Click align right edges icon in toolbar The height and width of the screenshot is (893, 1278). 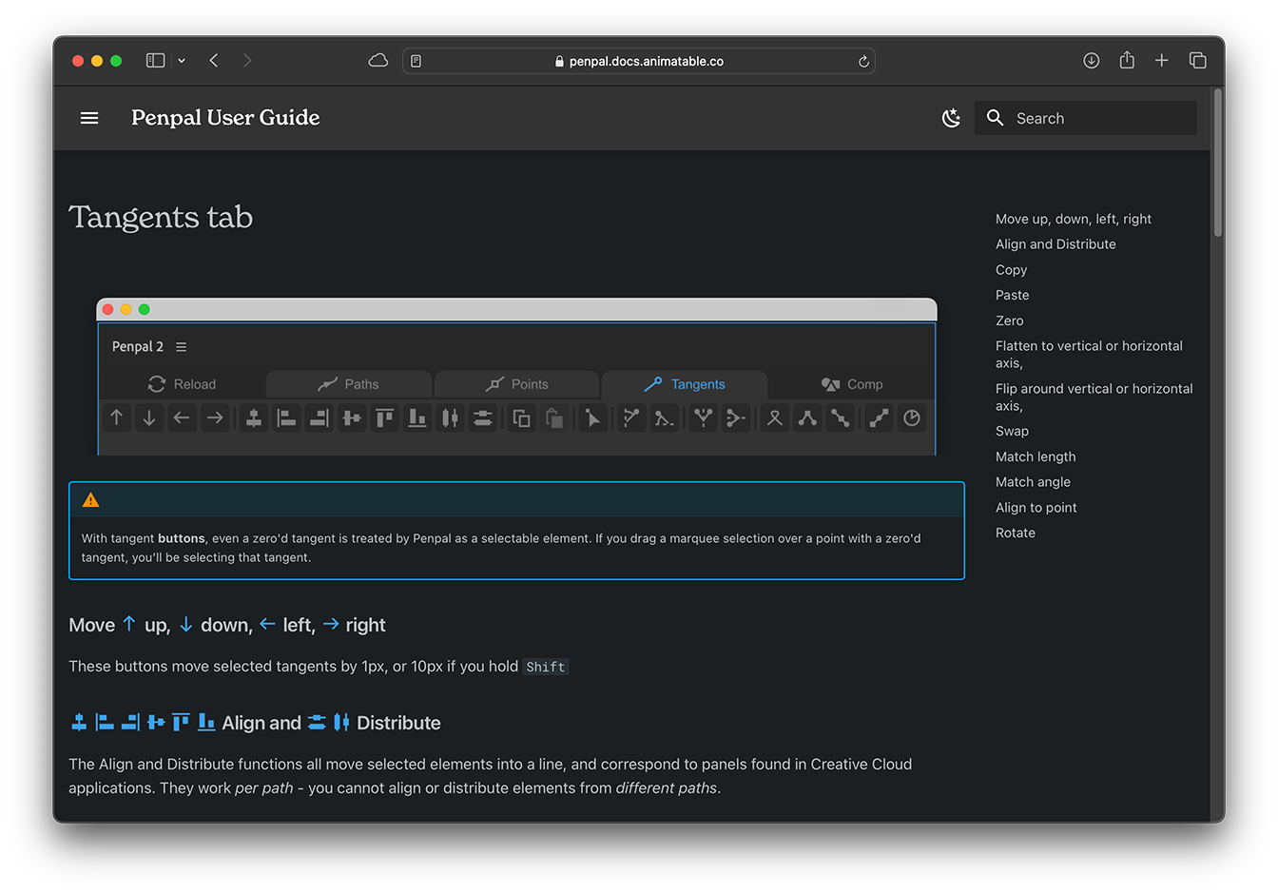(319, 417)
